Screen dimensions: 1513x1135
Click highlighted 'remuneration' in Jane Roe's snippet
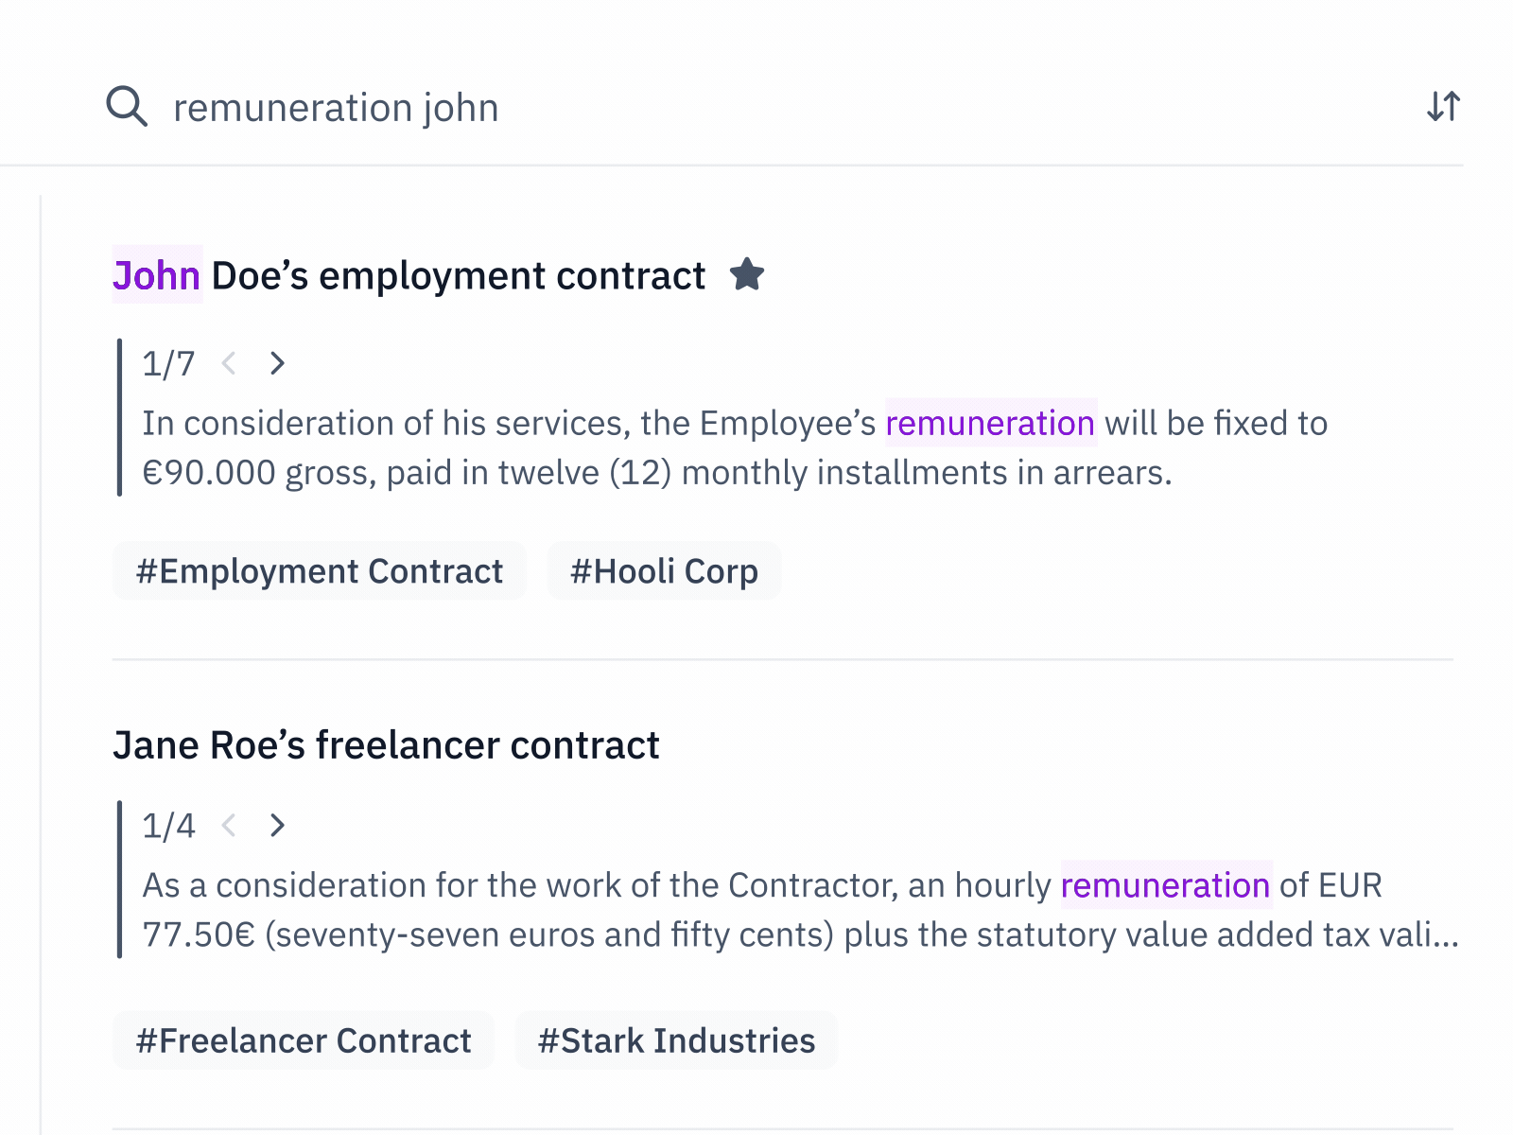(1165, 885)
